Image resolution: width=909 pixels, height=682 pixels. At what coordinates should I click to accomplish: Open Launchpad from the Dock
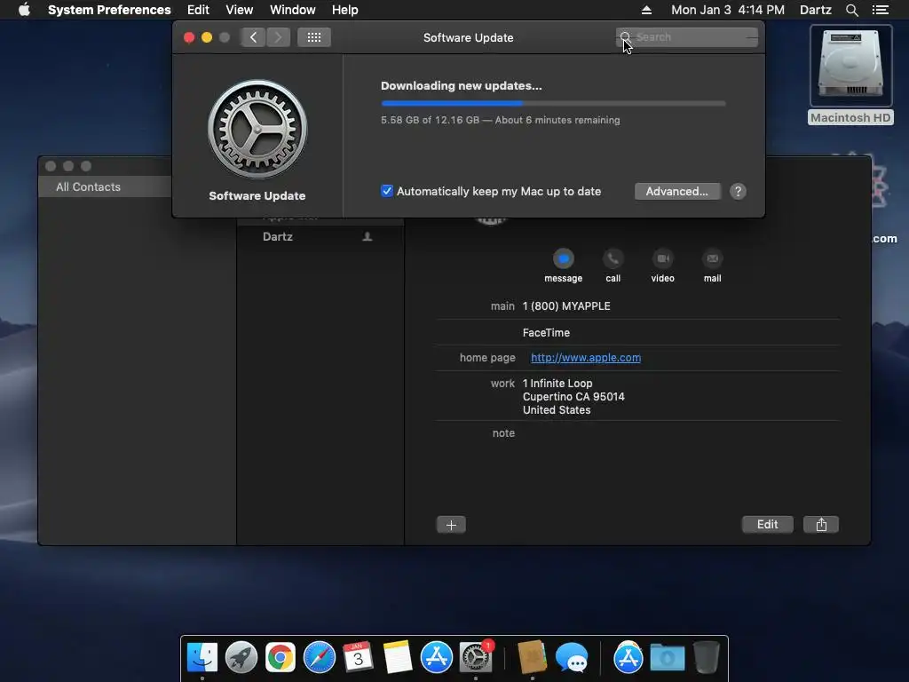241,658
